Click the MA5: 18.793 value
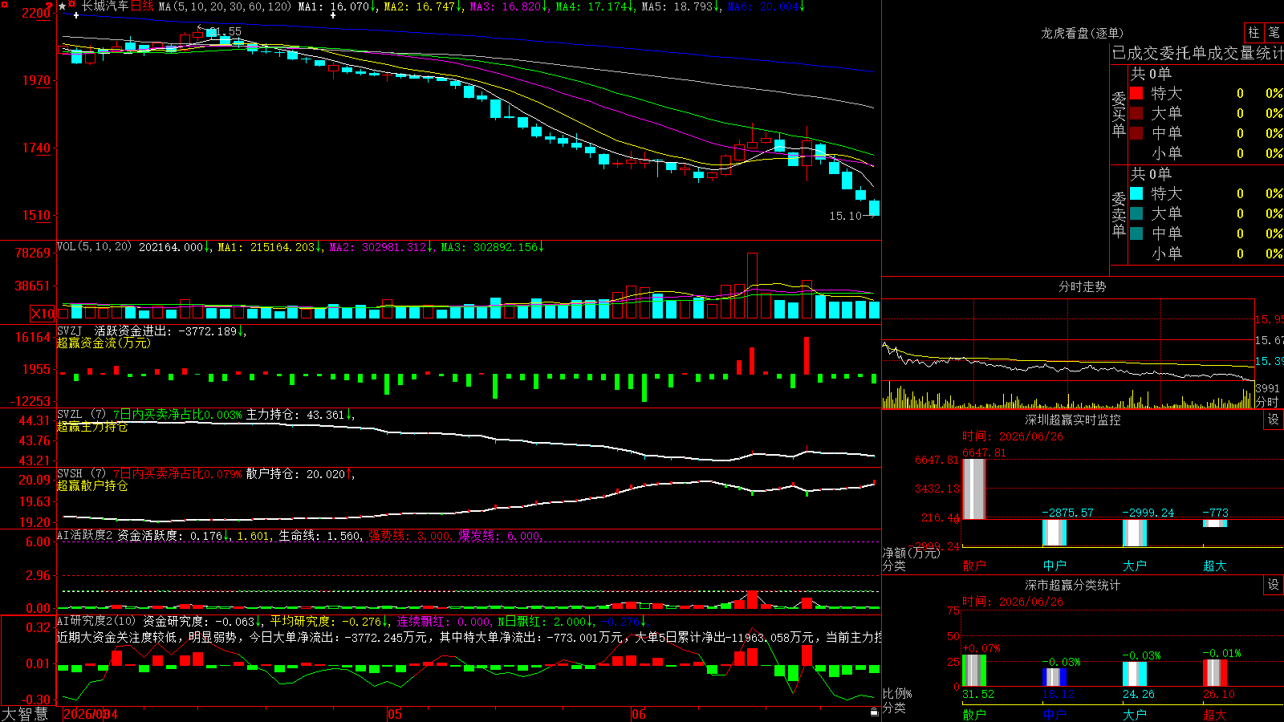Image resolution: width=1284 pixels, height=722 pixels. 681,6
